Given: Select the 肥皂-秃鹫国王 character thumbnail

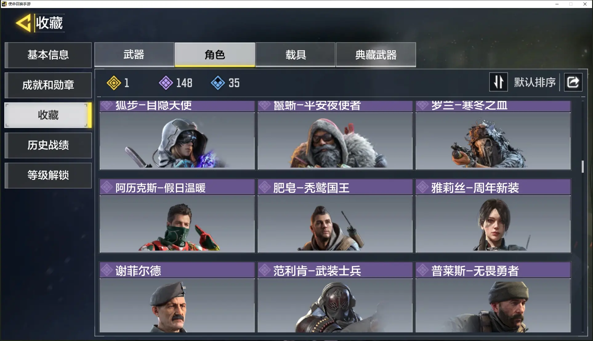Looking at the screenshot, I should [335, 224].
